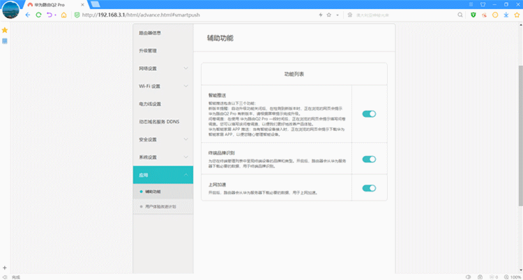Go to the browser home page icon

(x=63, y=15)
